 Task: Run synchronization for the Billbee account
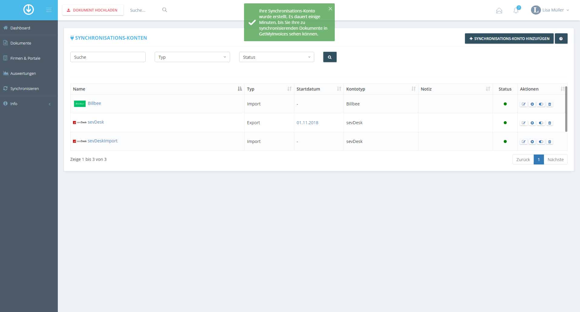point(532,104)
